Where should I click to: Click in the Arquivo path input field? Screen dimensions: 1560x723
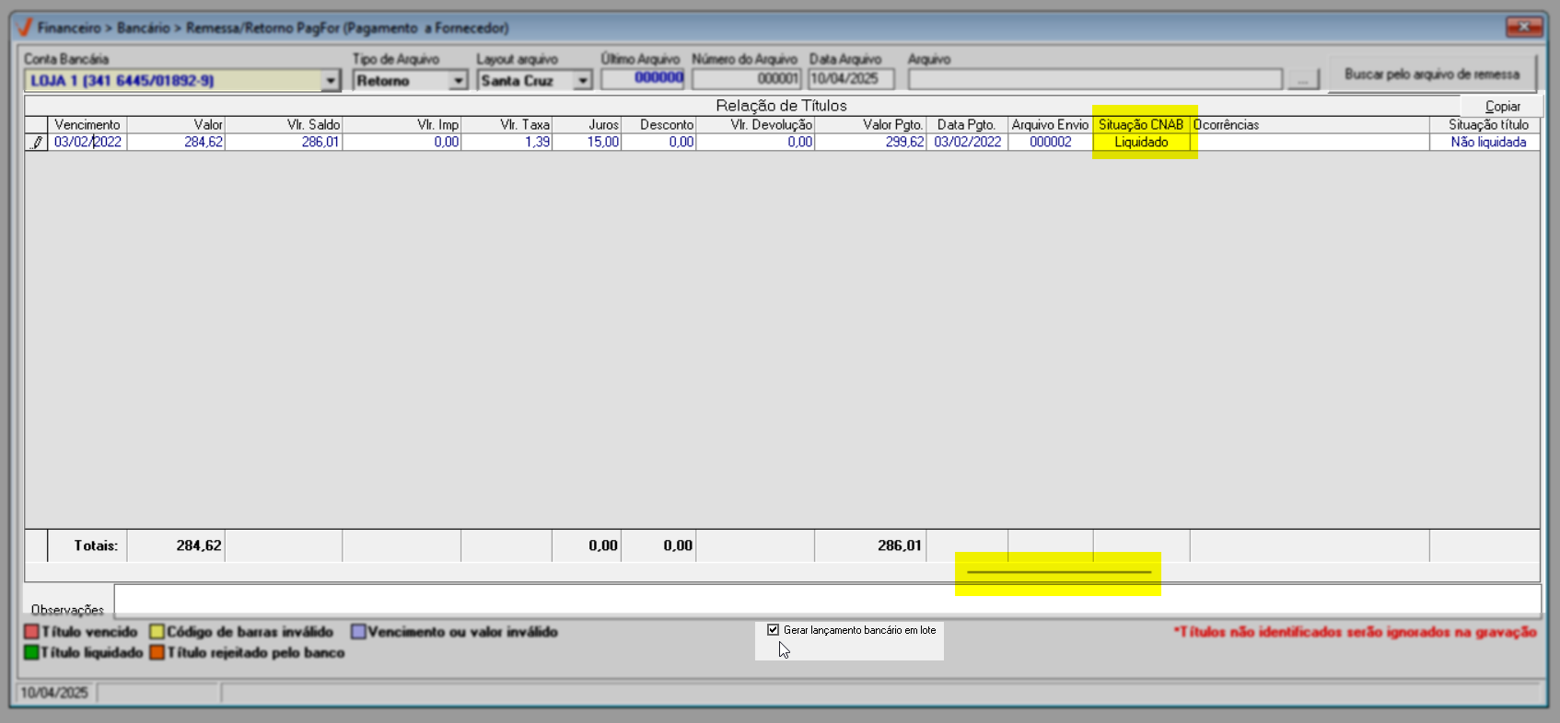tap(1095, 80)
